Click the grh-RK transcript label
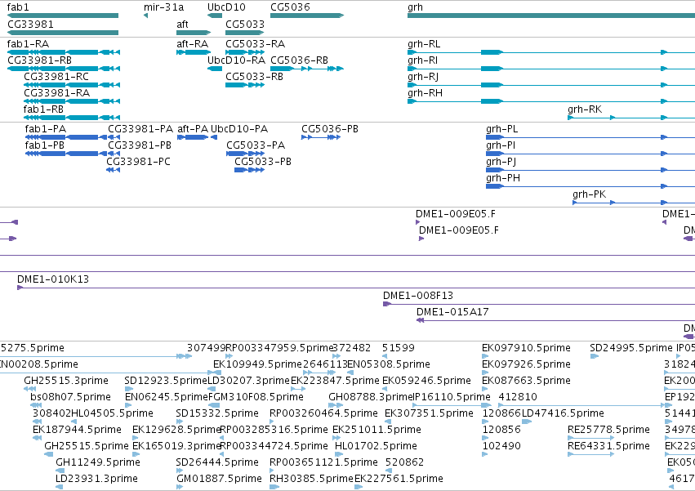The width and height of the screenshot is (695, 491). (585, 109)
